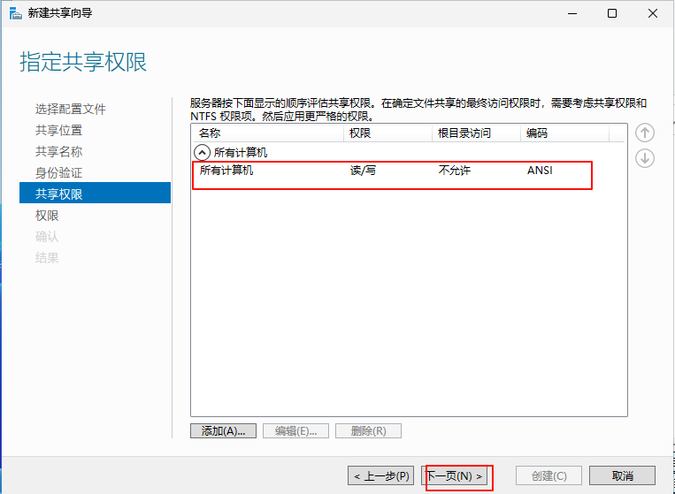Collapse the 所有计算机 group chevron

pyautogui.click(x=203, y=152)
